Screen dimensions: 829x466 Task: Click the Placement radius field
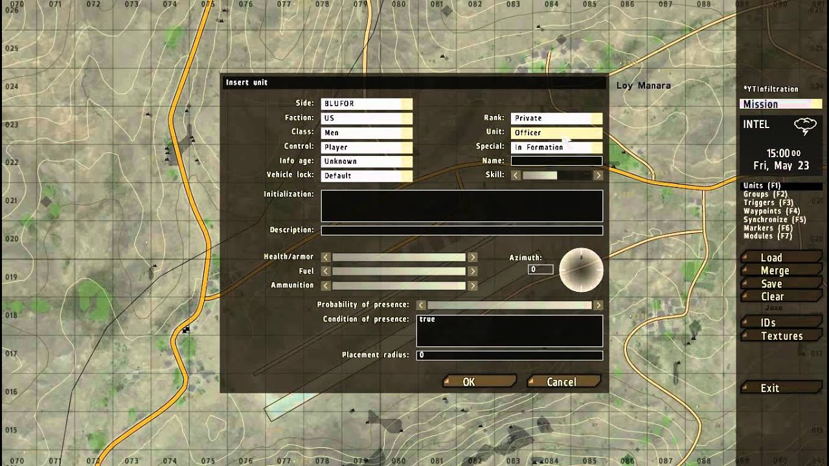click(x=510, y=355)
